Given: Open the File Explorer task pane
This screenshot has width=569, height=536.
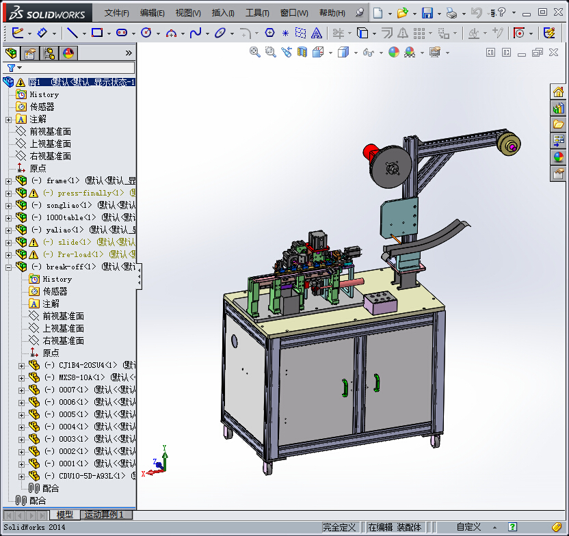Looking at the screenshot, I should [558, 124].
